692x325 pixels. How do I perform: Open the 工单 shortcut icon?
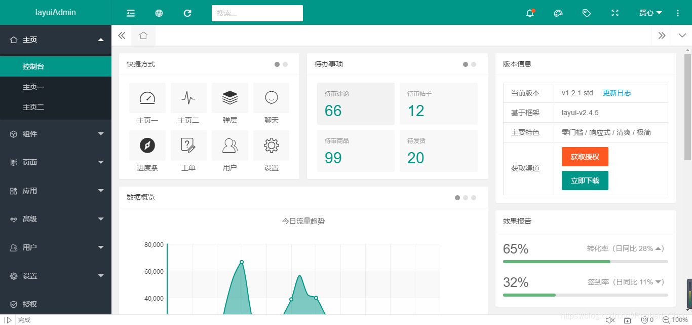[x=188, y=146]
